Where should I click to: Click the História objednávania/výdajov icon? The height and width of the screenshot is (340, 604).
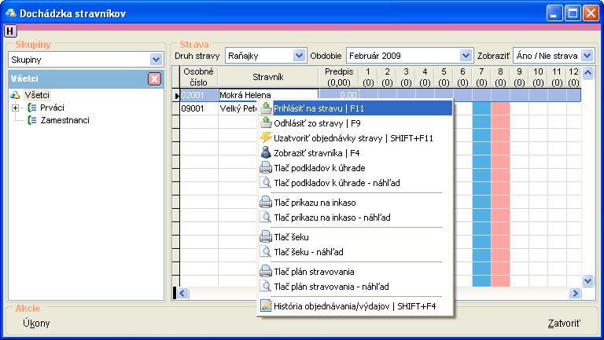coord(267,305)
